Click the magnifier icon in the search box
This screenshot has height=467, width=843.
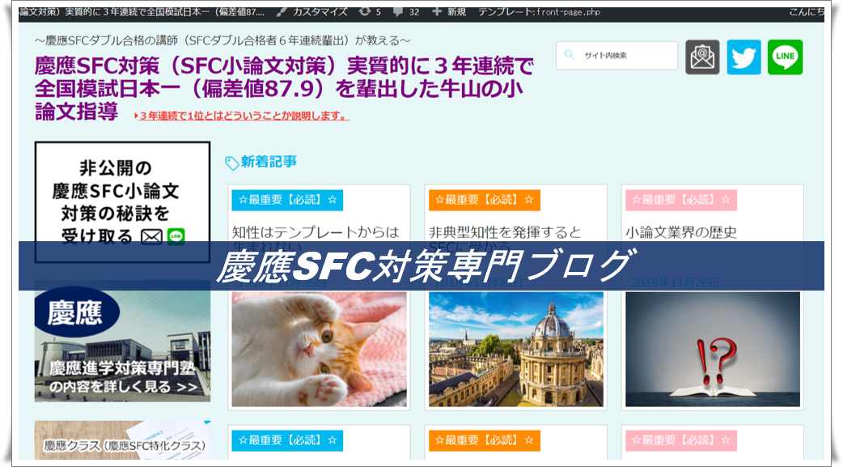tap(570, 55)
